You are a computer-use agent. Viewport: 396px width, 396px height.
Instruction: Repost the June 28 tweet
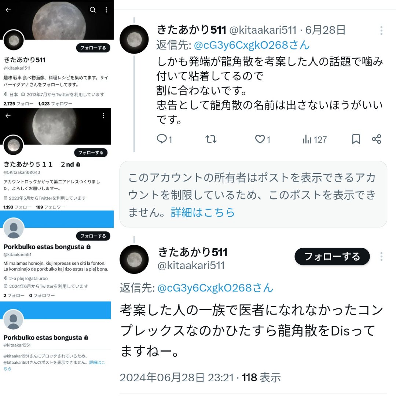(210, 139)
